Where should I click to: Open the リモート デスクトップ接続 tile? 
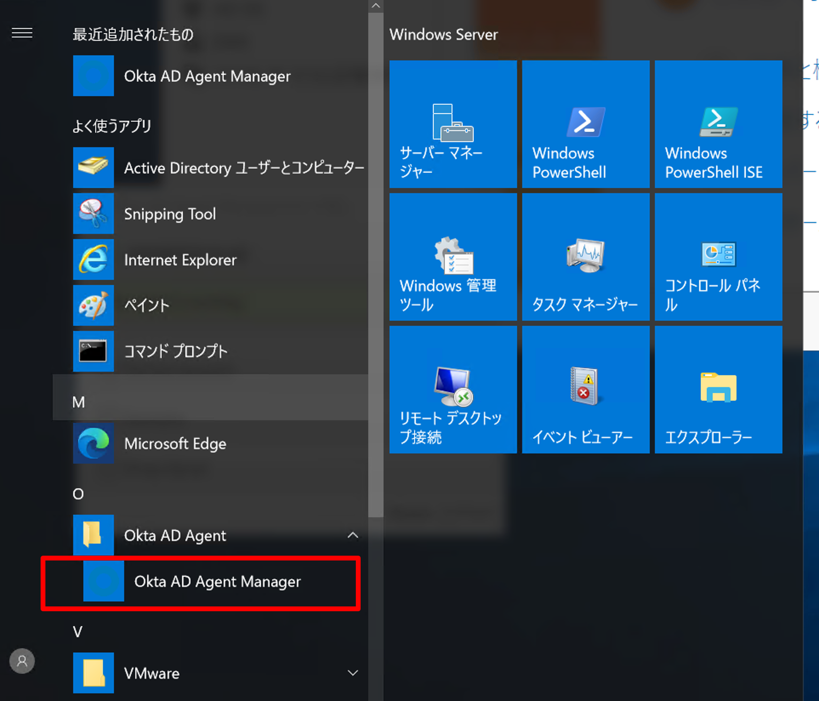click(453, 390)
